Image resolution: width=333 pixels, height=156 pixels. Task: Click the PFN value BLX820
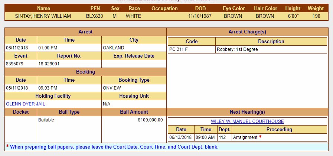(95, 16)
